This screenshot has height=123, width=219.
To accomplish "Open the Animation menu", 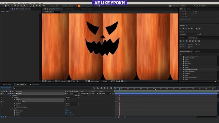I will pyautogui.click(x=27, y=3).
